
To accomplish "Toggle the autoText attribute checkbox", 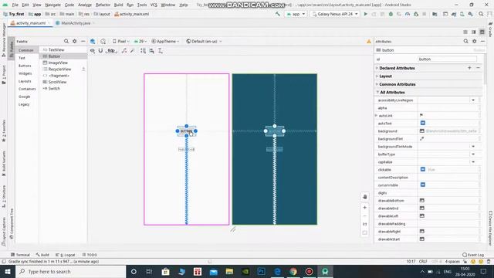I will (423, 124).
